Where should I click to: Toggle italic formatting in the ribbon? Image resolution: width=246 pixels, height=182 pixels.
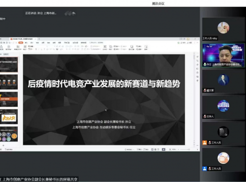(x=39, y=49)
